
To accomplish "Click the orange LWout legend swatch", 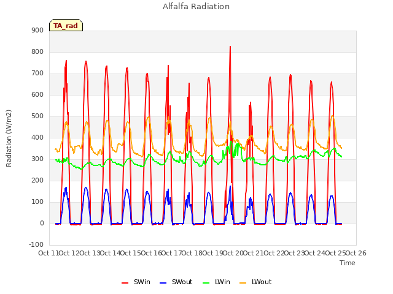I will pyautogui.click(x=243, y=283).
